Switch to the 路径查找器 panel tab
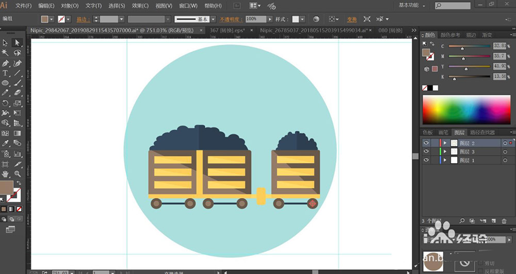 pos(482,133)
